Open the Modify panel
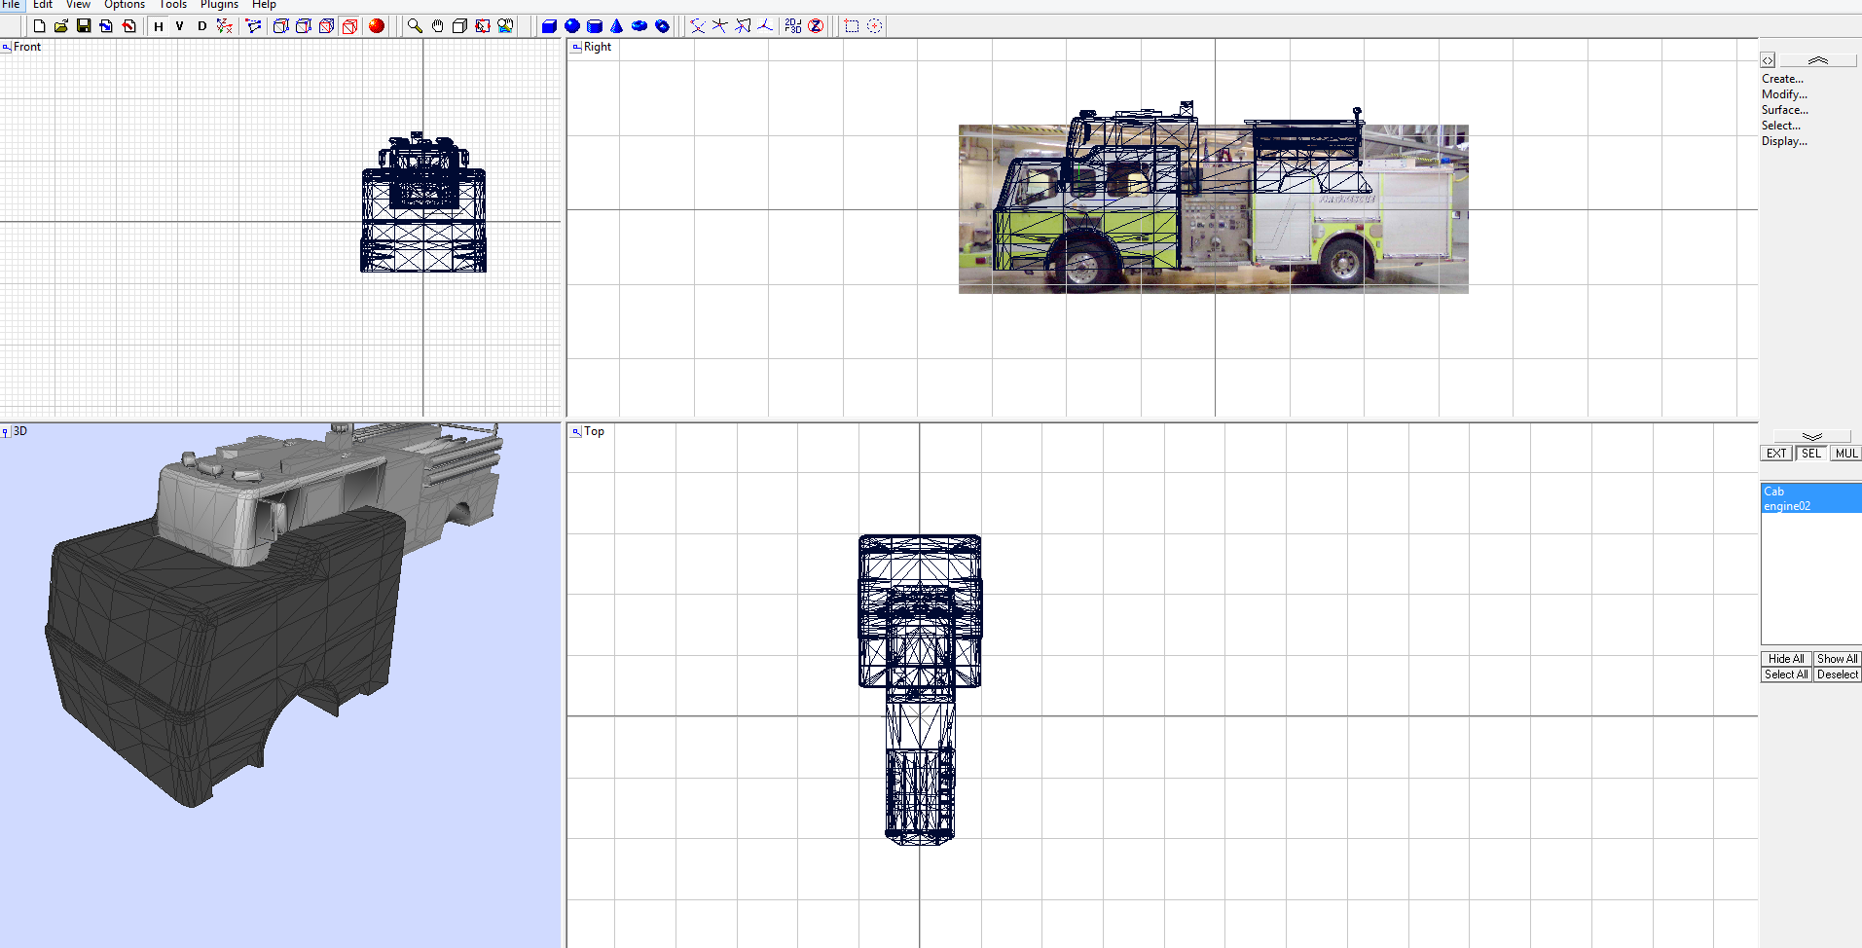This screenshot has height=948, width=1862. [x=1782, y=93]
